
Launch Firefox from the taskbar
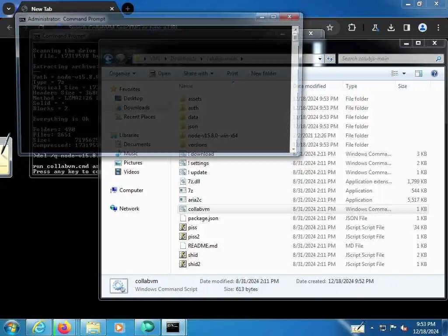click(x=64, y=327)
